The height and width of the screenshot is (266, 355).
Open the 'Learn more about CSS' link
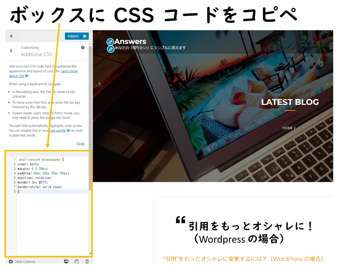pyautogui.click(x=43, y=74)
